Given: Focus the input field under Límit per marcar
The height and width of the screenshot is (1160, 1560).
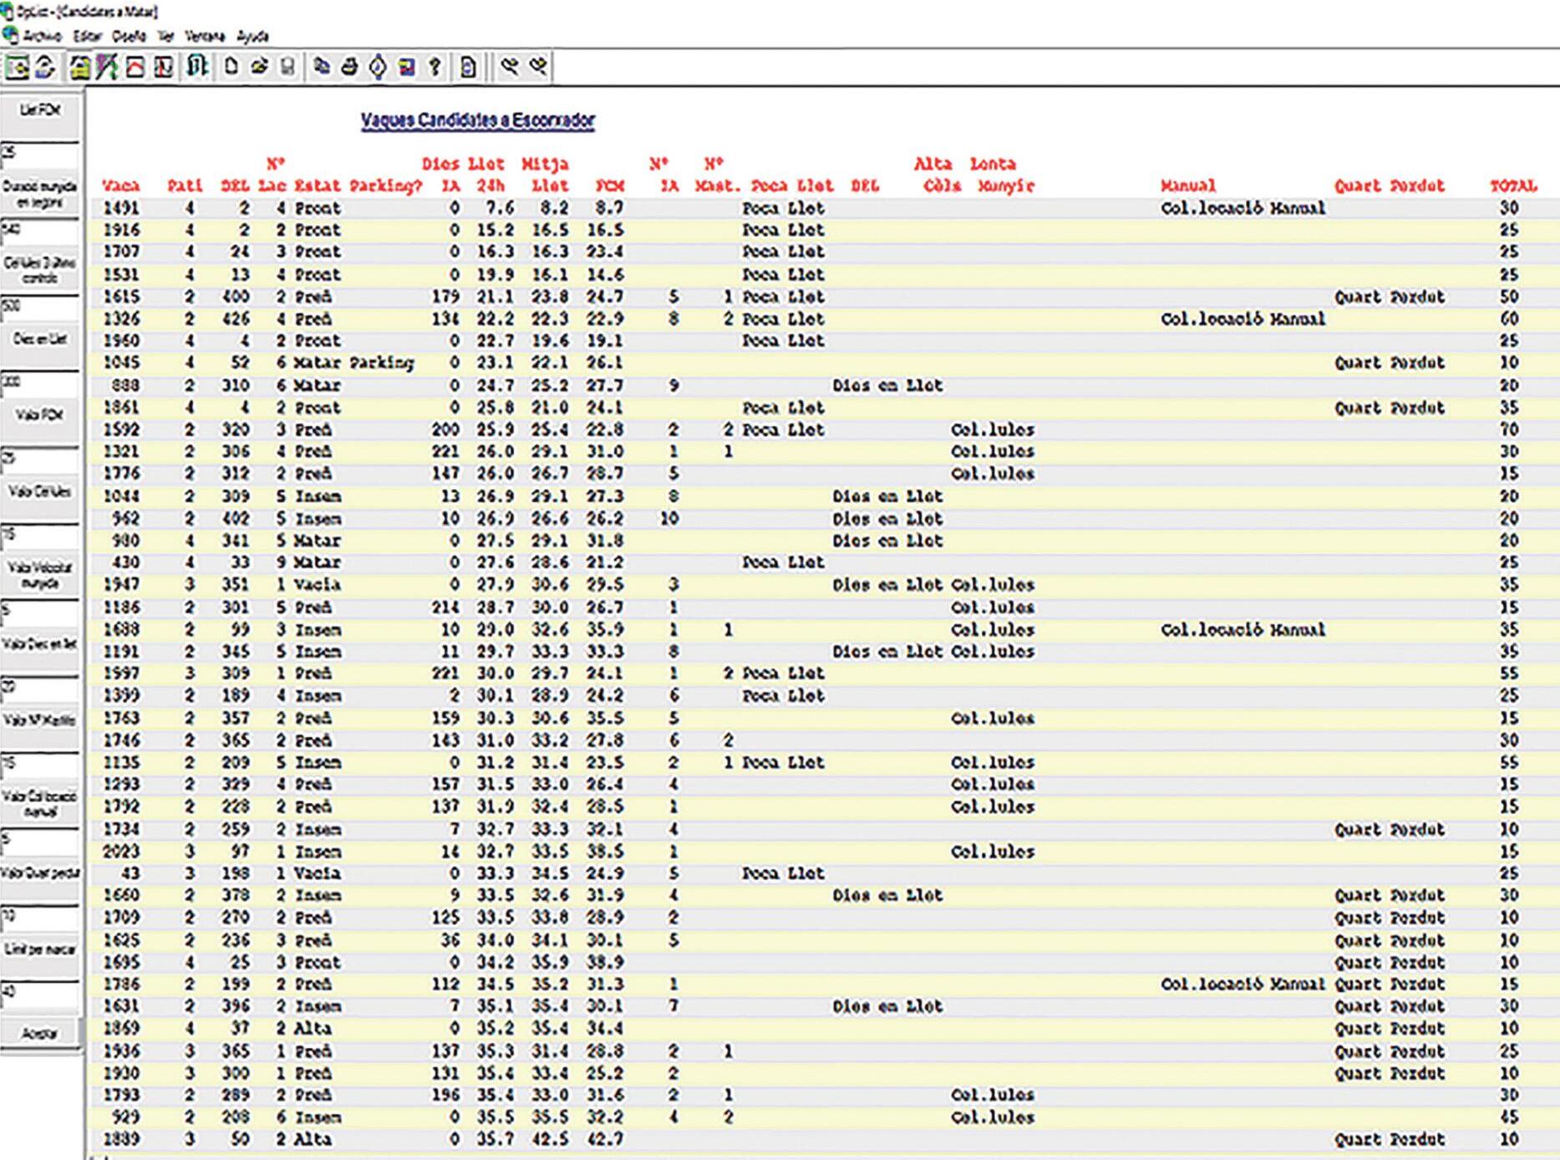Looking at the screenshot, I should pos(40,994).
